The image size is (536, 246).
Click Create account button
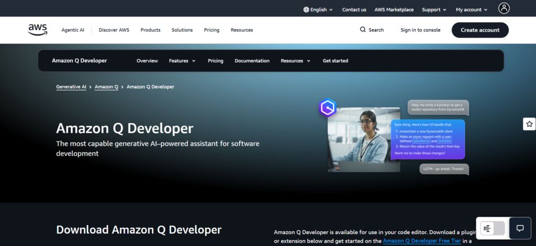[x=480, y=30]
